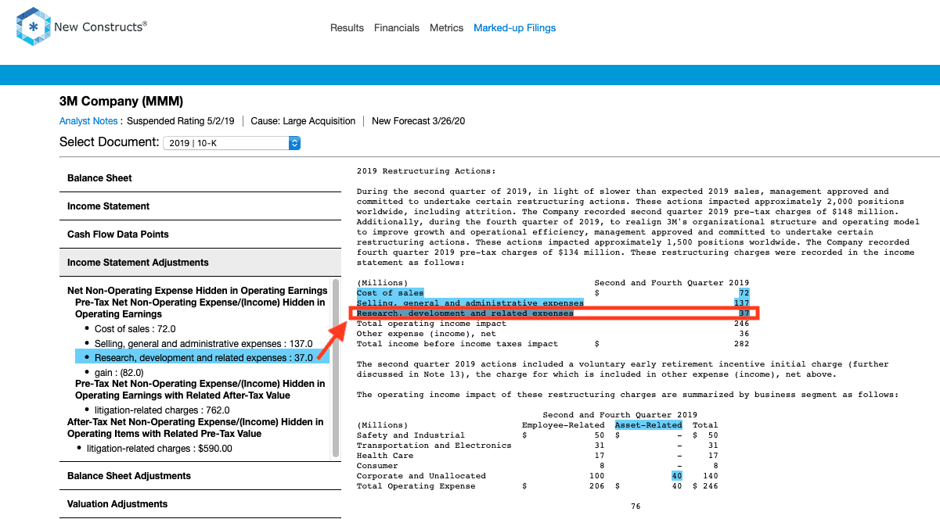This screenshot has width=940, height=519.
Task: Click Net Non-Operating Expense Hidden in Operating Earnings heading
Action: 197,291
